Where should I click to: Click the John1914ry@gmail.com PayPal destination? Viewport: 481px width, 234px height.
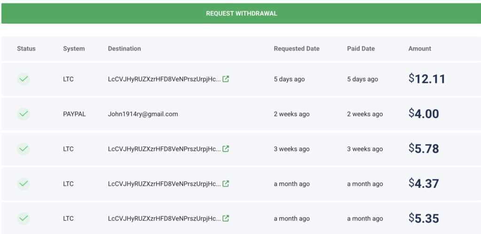(x=143, y=114)
